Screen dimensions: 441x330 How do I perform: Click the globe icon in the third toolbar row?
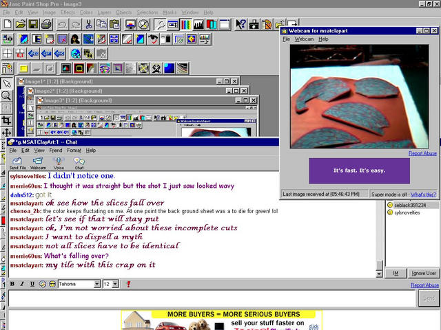pos(75,54)
